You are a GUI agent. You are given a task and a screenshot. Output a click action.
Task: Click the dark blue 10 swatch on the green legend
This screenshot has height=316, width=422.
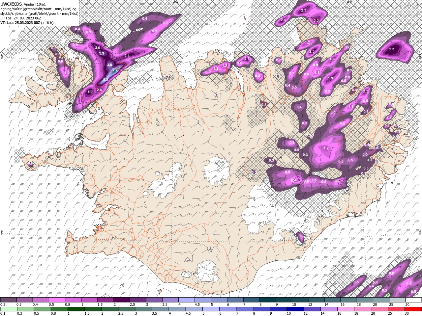pos(295,309)
